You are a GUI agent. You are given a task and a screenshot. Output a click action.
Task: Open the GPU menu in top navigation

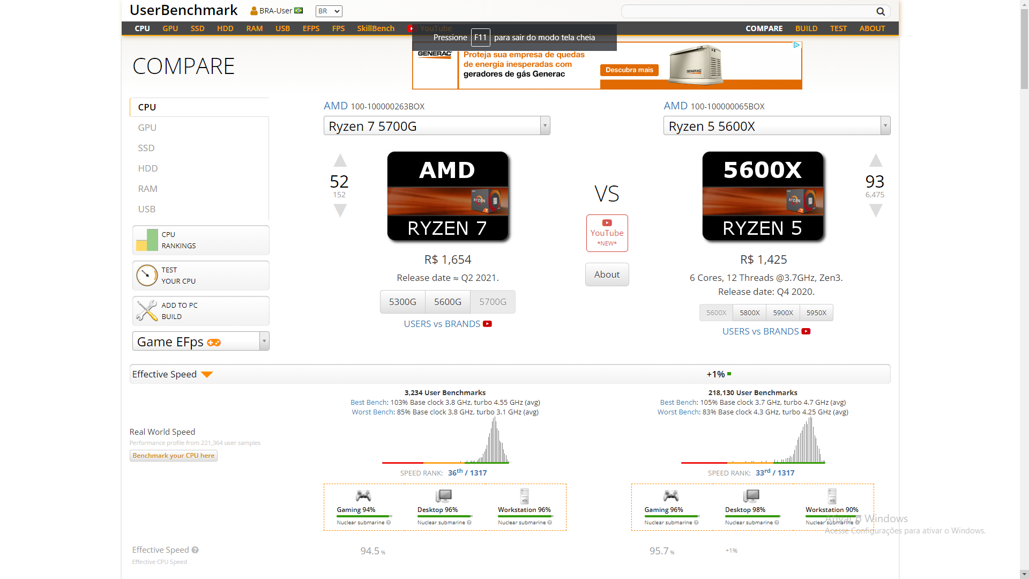[170, 28]
